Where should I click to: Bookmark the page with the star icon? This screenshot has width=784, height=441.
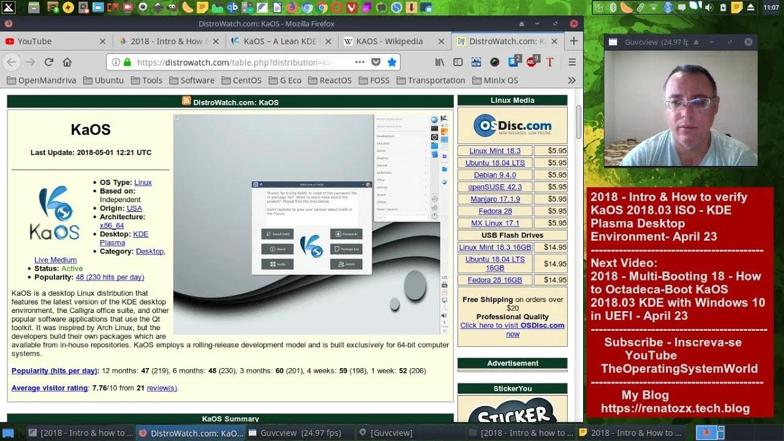392,61
